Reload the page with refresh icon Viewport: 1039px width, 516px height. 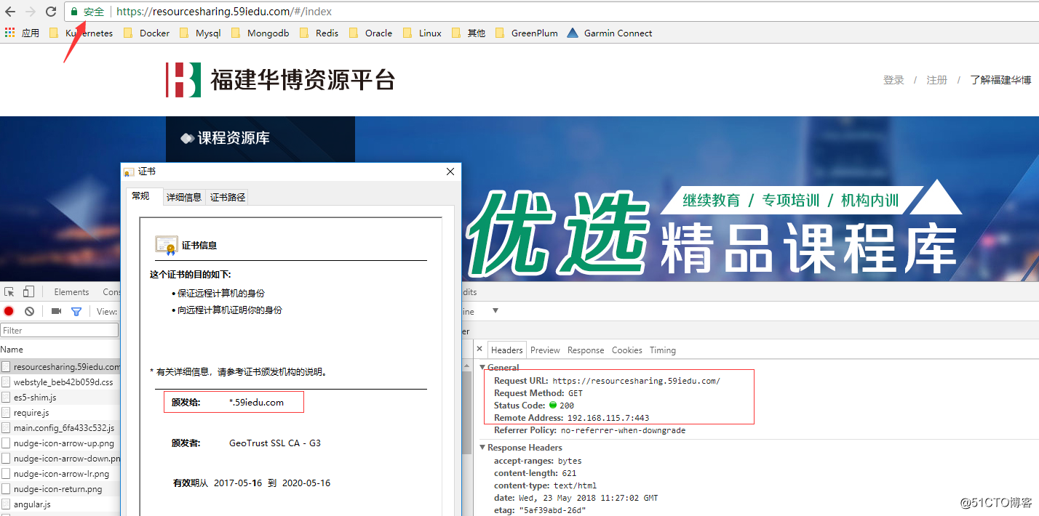click(x=51, y=12)
